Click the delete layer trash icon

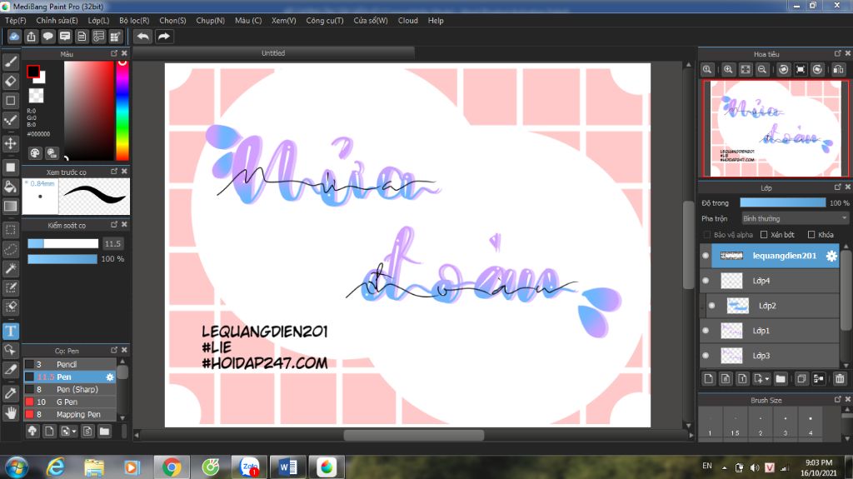(840, 379)
